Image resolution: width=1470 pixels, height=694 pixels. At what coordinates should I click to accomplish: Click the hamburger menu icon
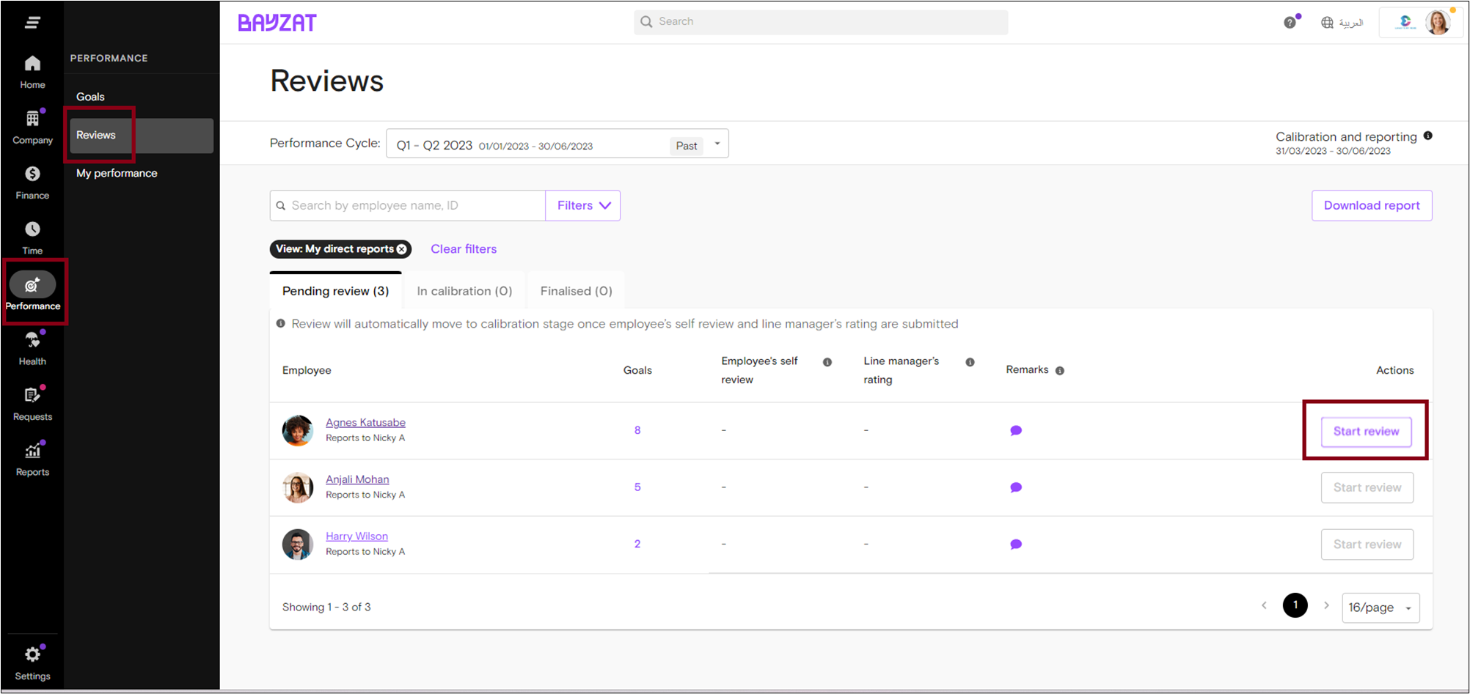coord(32,23)
